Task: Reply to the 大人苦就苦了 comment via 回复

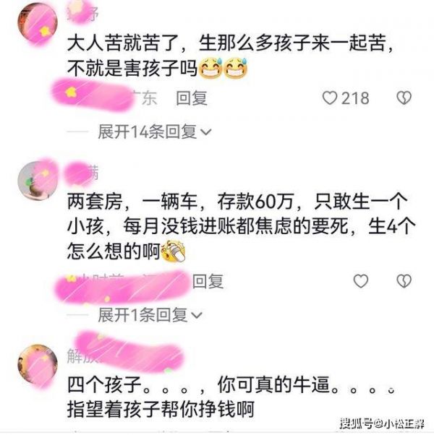Action: [192, 98]
